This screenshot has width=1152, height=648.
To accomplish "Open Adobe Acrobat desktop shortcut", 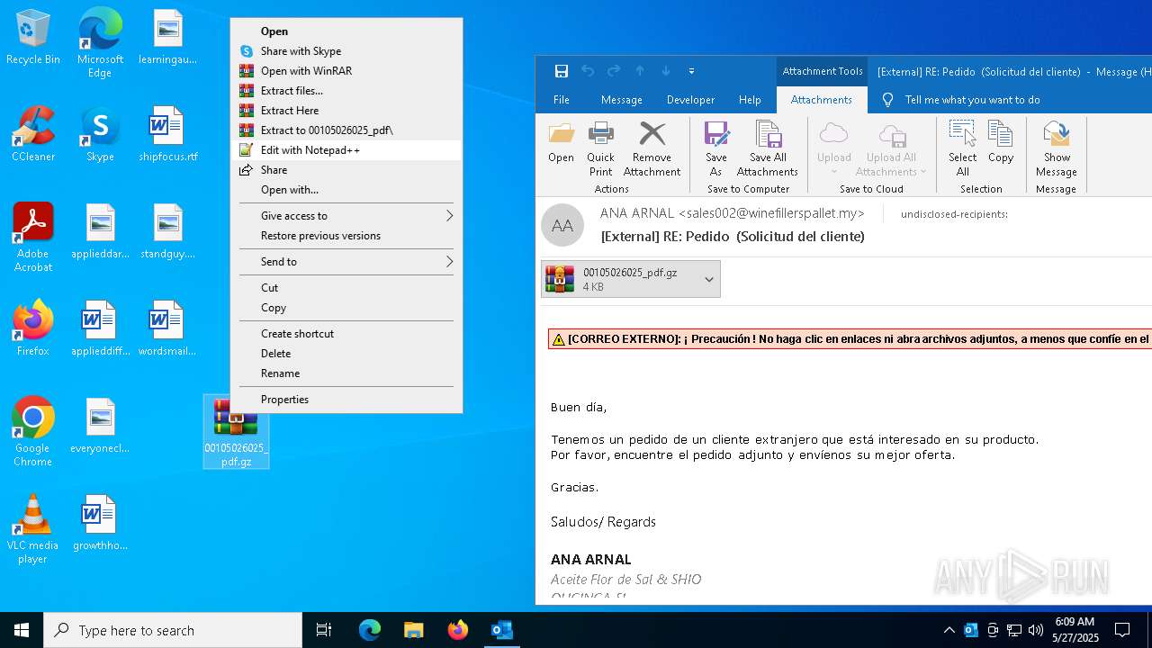I will pyautogui.click(x=33, y=238).
